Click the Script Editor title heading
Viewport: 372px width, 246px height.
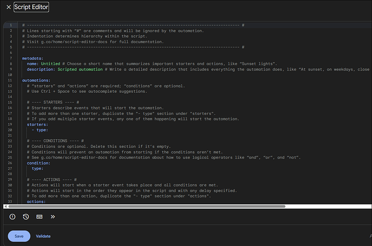pyautogui.click(x=31, y=7)
